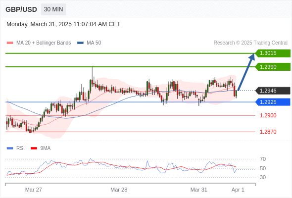Click the red 1.2870 support label
The height and width of the screenshot is (198, 292).
[268, 132]
